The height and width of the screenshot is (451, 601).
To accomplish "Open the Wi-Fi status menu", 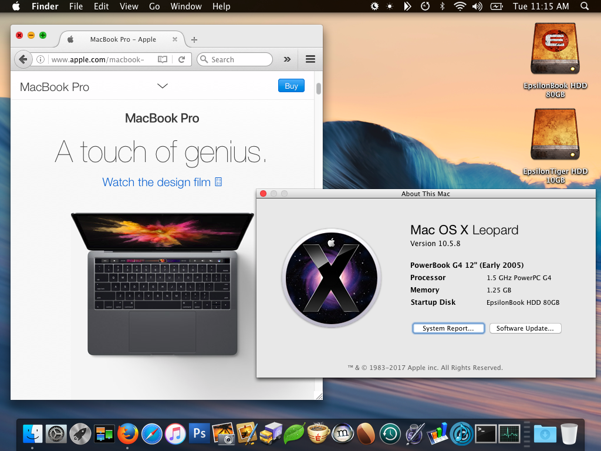I will click(460, 6).
